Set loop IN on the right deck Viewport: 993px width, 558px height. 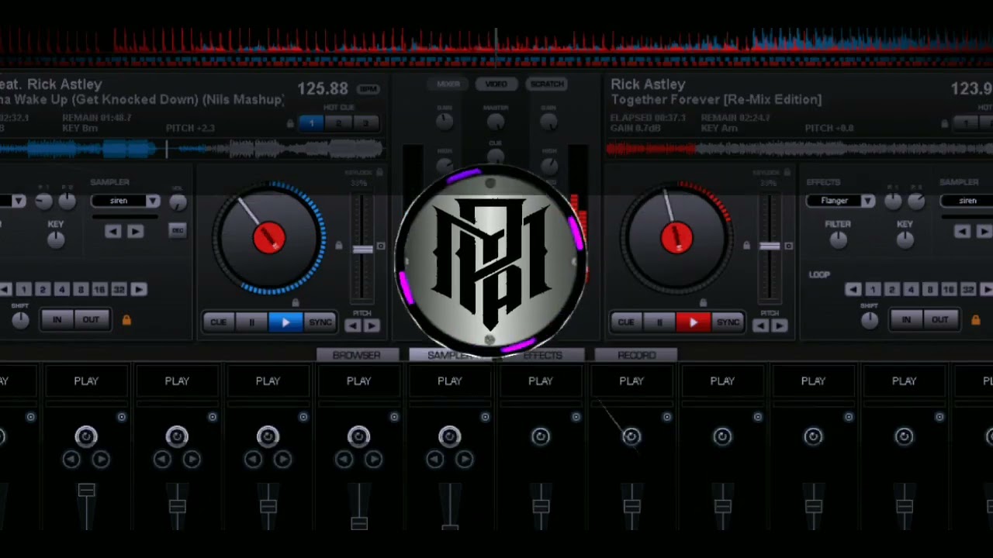(x=905, y=319)
